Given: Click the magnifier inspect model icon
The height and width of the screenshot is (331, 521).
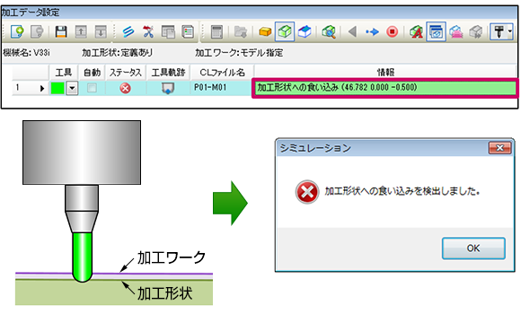Looking at the screenshot, I should [x=329, y=31].
